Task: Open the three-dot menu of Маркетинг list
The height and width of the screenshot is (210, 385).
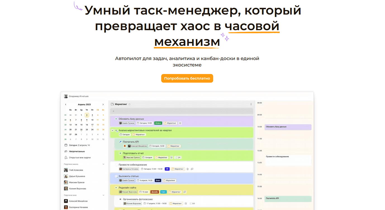Action: 251,104
